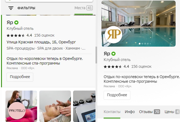This screenshot has width=180, height=122.
Task: Click the green verified badge in list card
Action: point(16,23)
